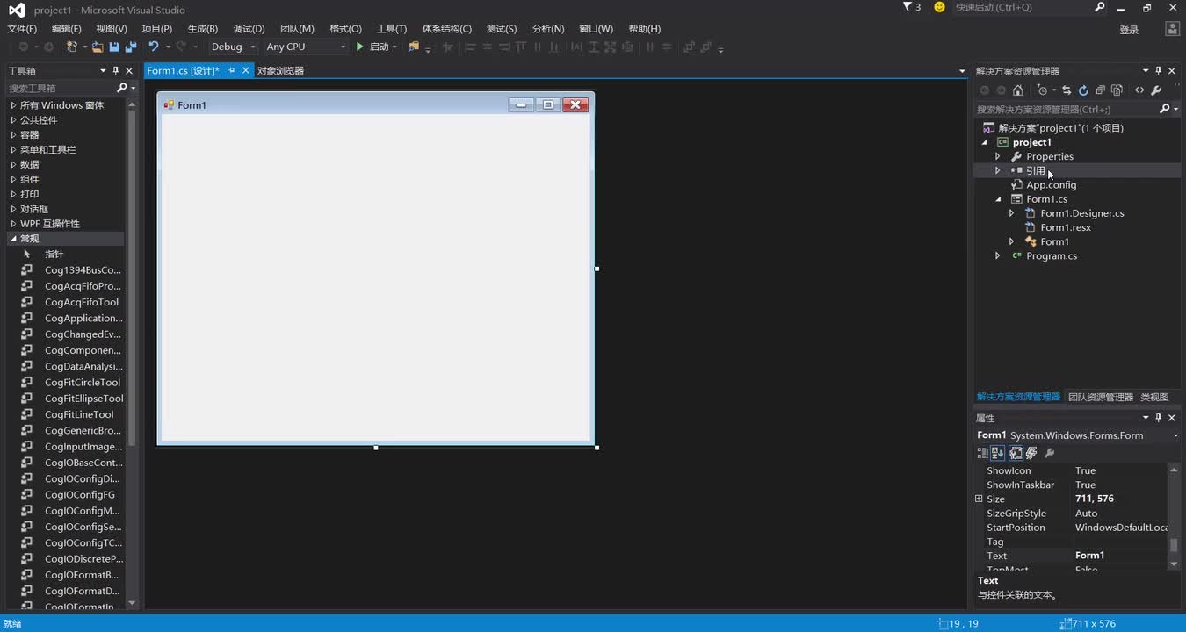This screenshot has height=632, width=1186.
Task: Click the Properties page icon in Properties panel
Action: (x=1016, y=453)
